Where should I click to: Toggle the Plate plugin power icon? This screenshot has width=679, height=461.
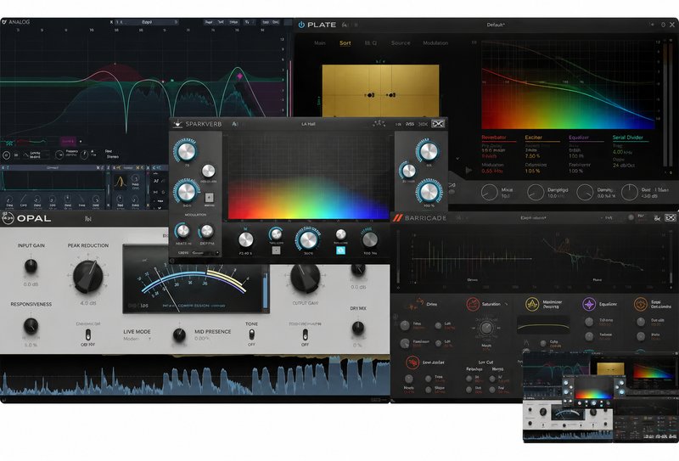(301, 25)
